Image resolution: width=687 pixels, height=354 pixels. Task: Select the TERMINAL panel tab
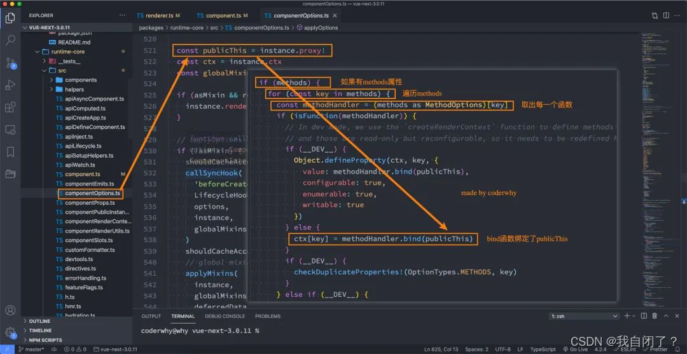tap(183, 316)
